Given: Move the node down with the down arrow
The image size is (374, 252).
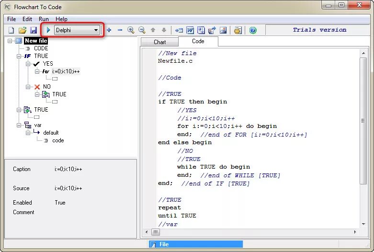Looking at the screenshot, I should click(x=164, y=30).
